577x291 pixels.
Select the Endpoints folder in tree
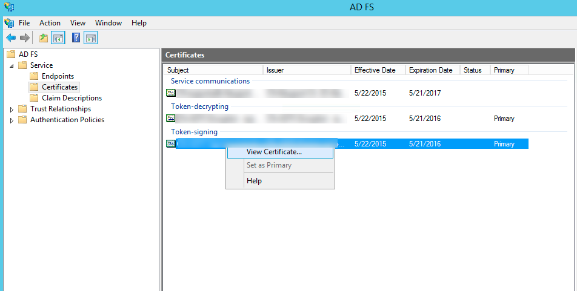(58, 76)
